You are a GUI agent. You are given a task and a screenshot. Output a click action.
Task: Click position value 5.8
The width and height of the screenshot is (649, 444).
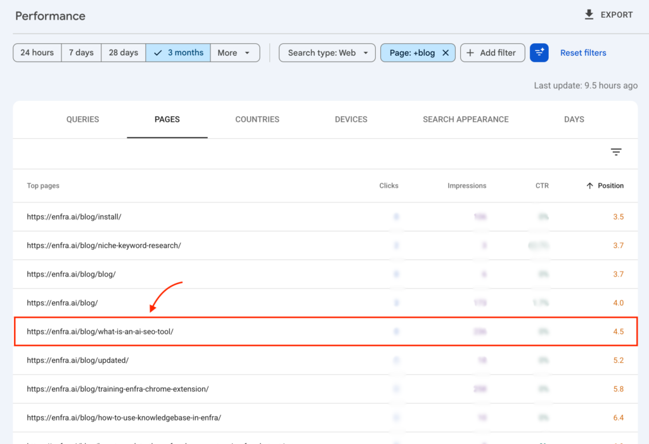[x=619, y=389]
